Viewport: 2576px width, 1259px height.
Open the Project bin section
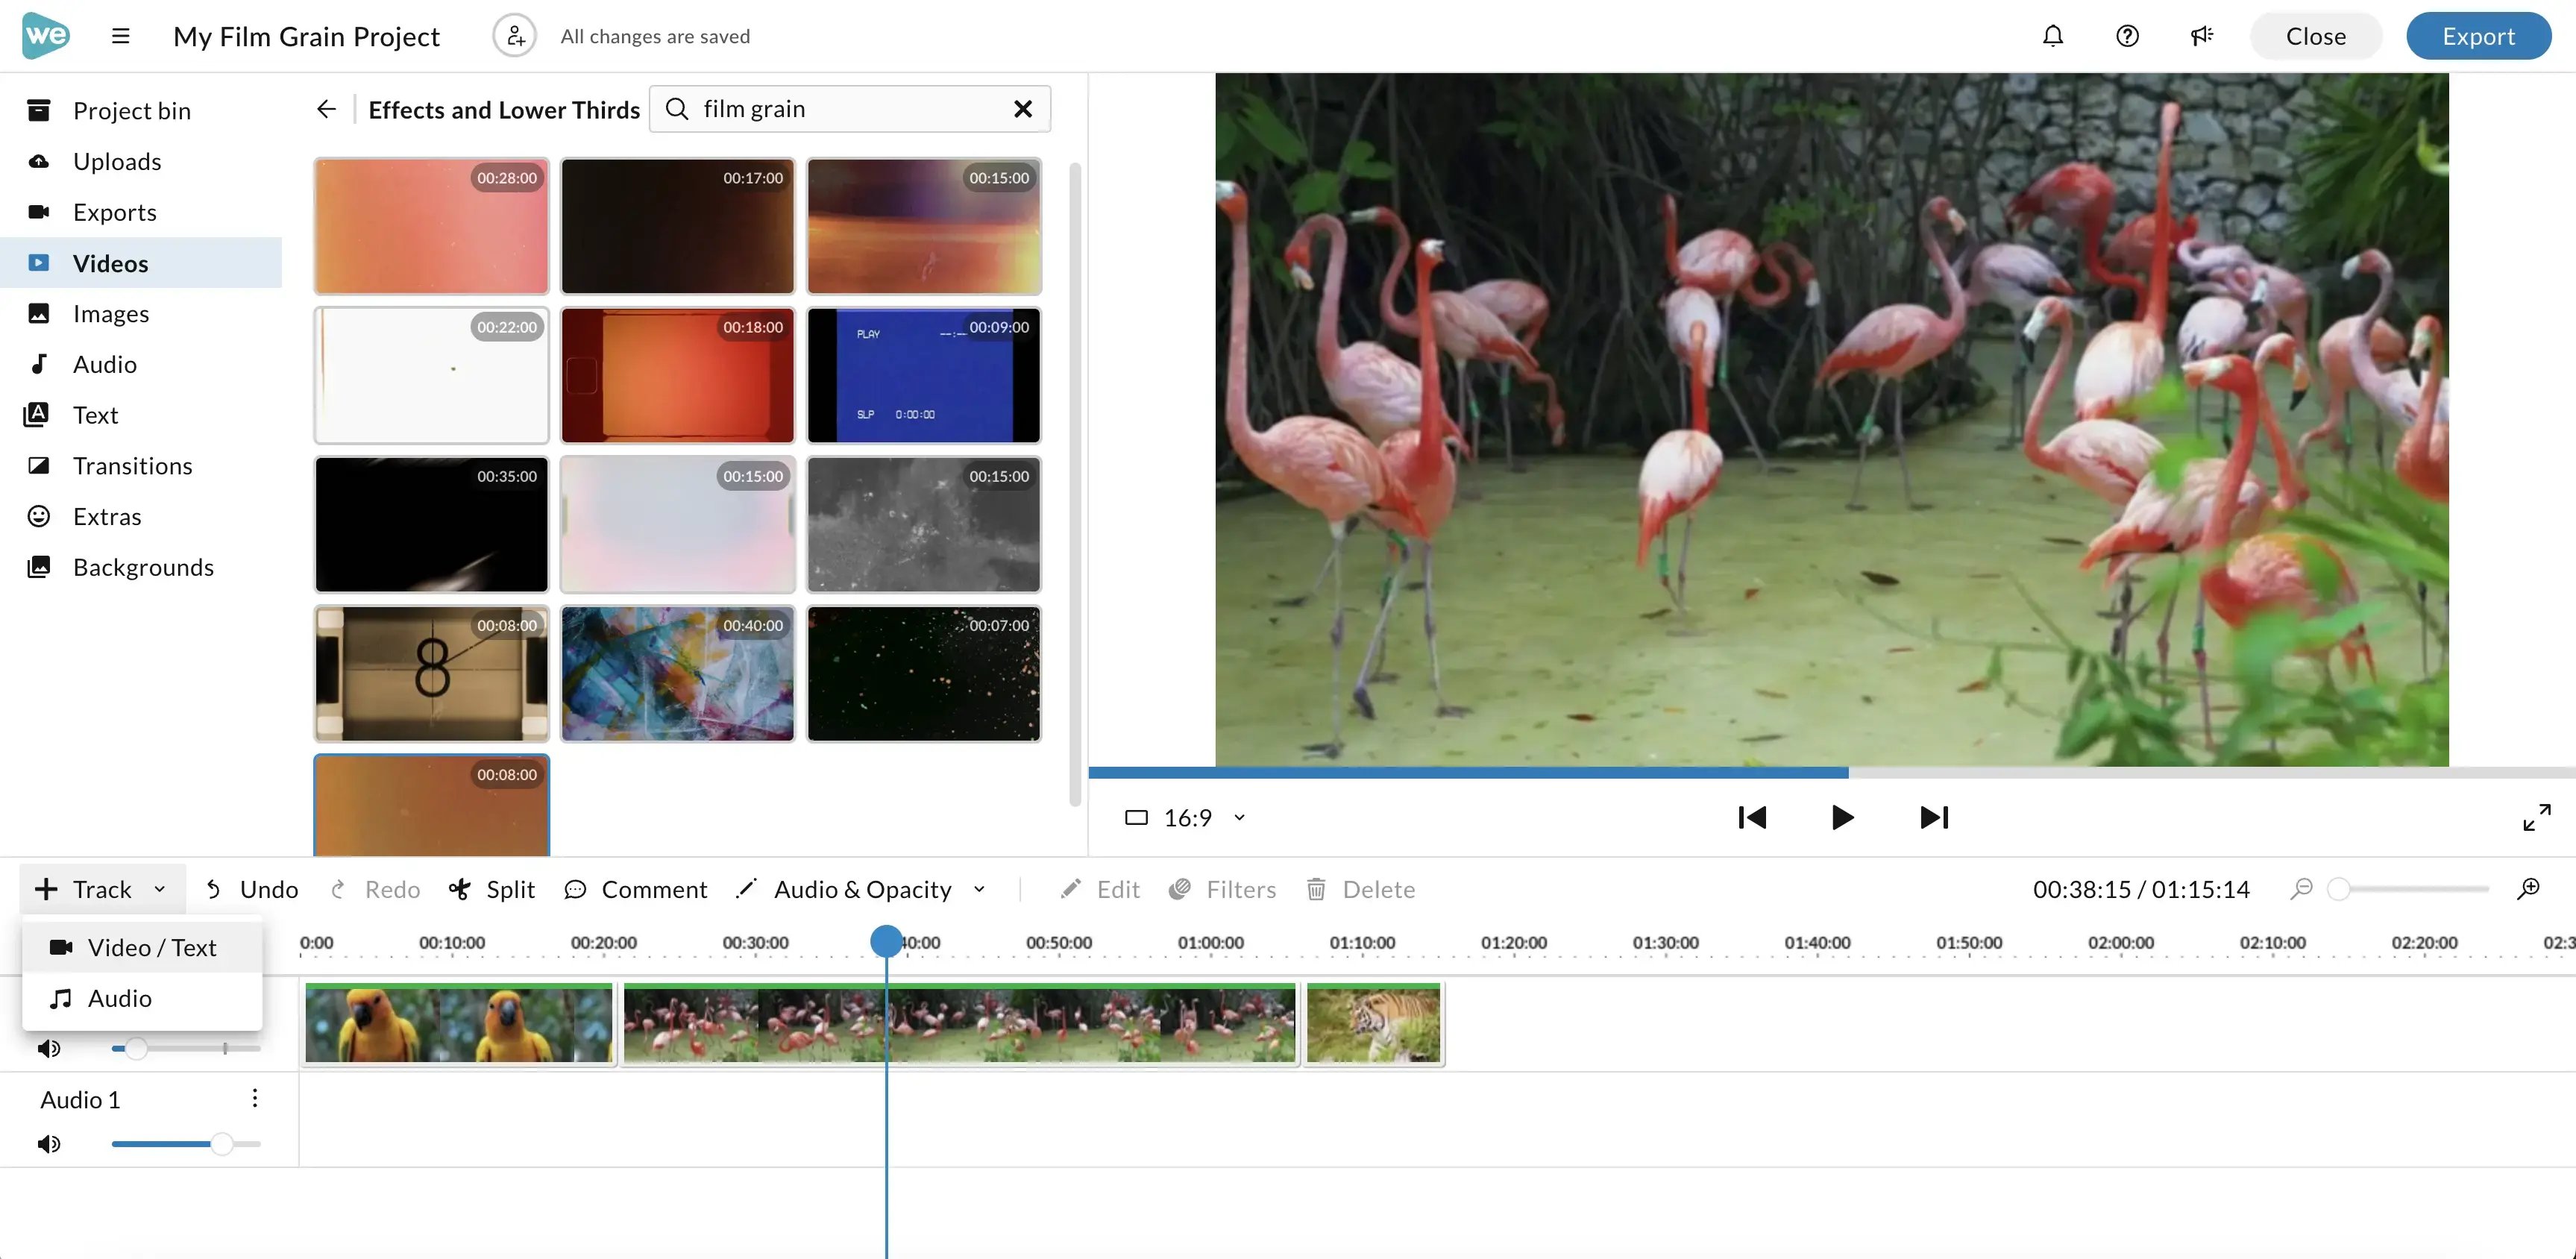click(x=141, y=110)
